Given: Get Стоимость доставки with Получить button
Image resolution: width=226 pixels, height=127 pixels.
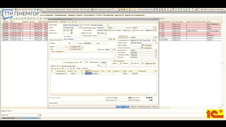Looking at the screenshot, I should (x=148, y=48).
